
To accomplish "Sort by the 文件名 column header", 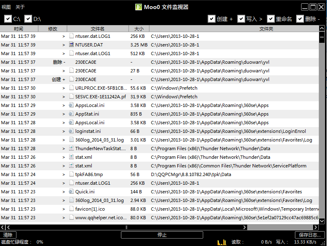I will click(97, 28).
